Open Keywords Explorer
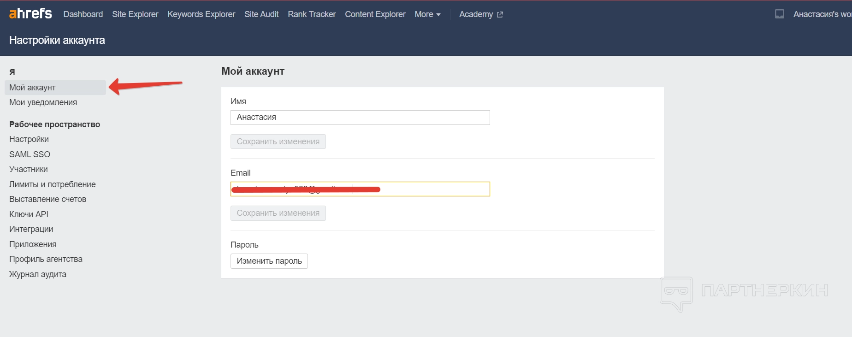This screenshot has width=852, height=337. (x=201, y=14)
